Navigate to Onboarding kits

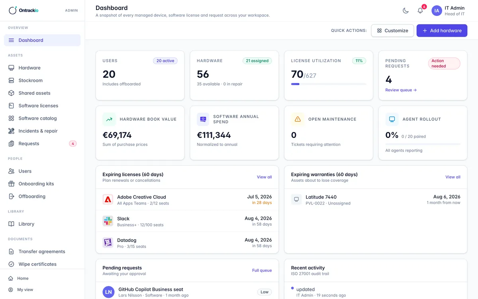[42, 184]
